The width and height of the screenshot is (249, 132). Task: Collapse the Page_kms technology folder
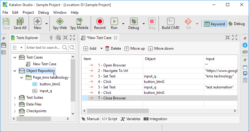pyautogui.click(x=22, y=78)
